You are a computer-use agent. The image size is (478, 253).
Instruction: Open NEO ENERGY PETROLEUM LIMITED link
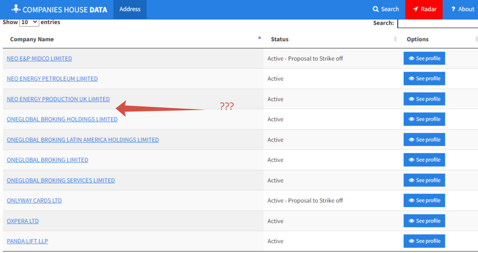coord(52,79)
